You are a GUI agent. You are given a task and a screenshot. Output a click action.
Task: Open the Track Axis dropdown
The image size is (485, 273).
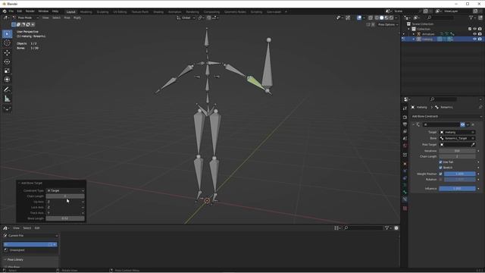pyautogui.click(x=65, y=213)
